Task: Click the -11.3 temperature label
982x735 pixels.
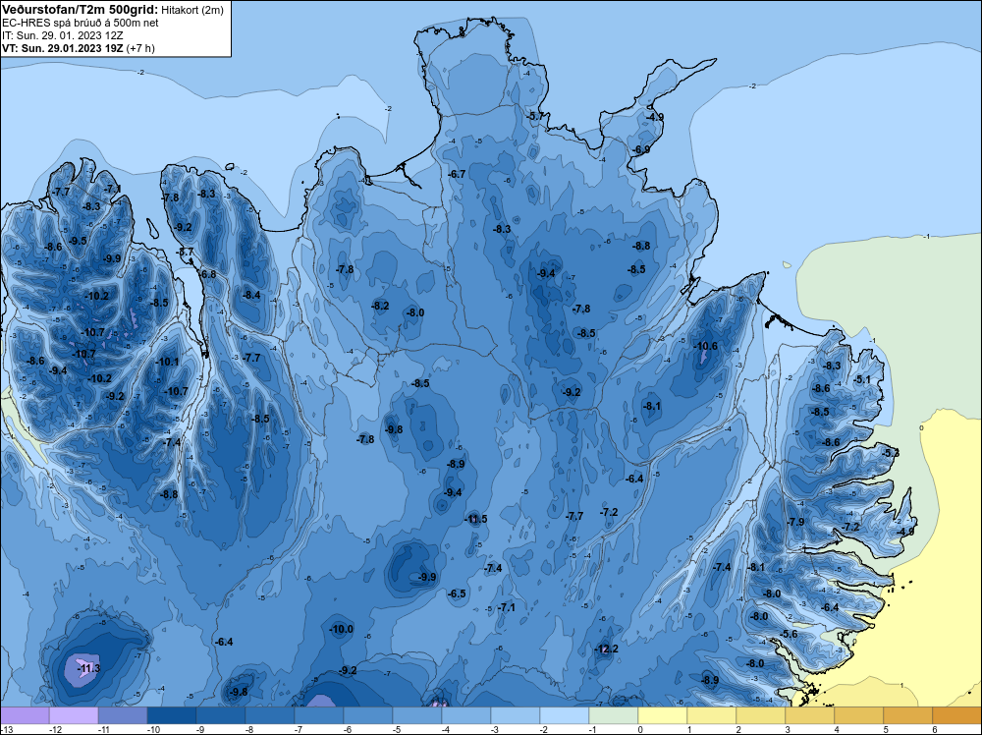Action: coord(89,668)
